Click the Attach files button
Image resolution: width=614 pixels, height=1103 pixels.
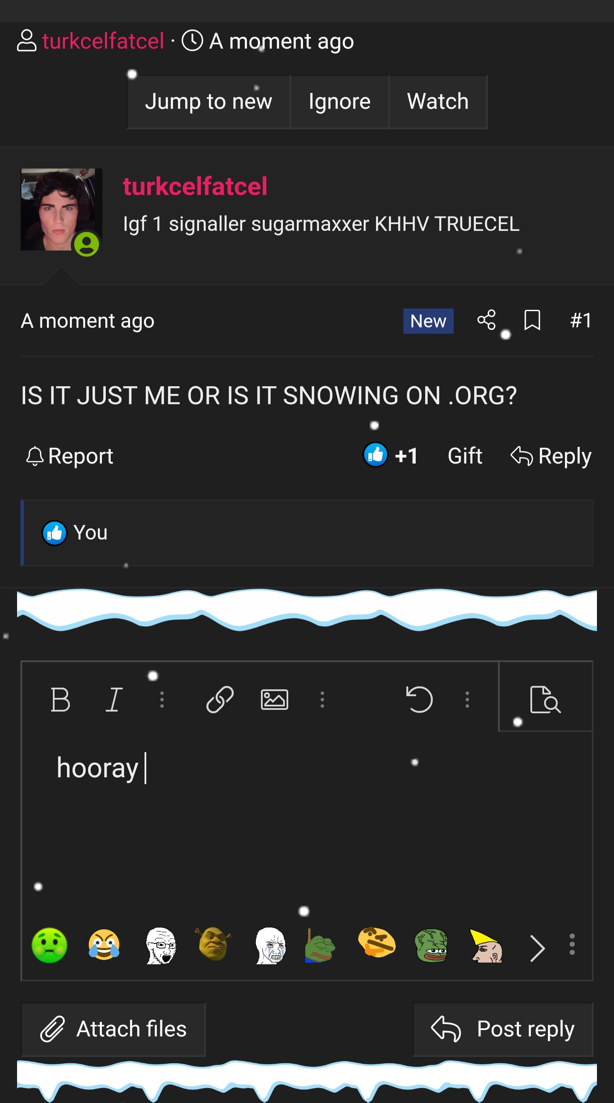pyautogui.click(x=114, y=1029)
